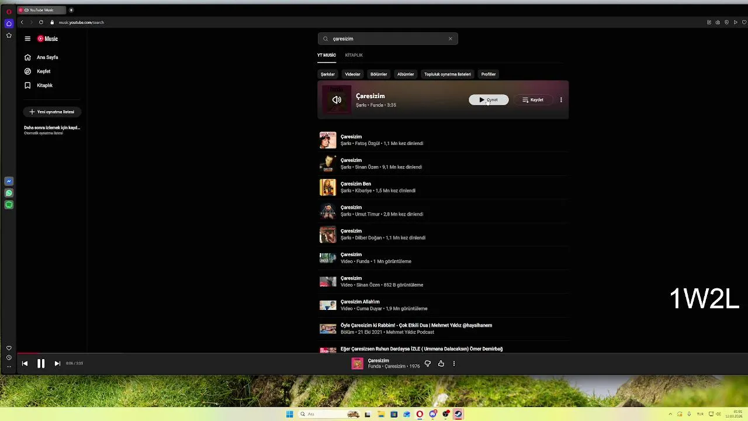
Task: Open Spotify in Opera sidebar
Action: pyautogui.click(x=9, y=205)
